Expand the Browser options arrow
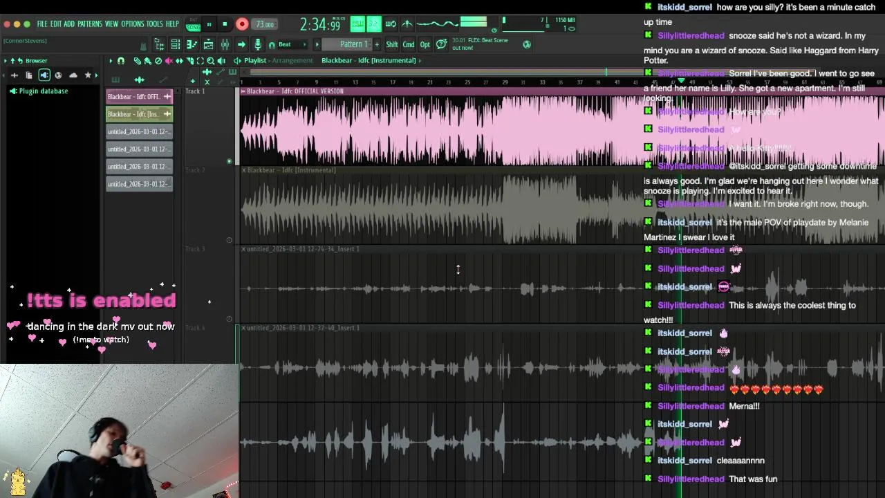Screen dimensions: 885x498 coord(6,61)
